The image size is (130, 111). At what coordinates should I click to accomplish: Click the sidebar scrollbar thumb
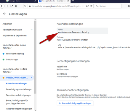(x=35, y=57)
